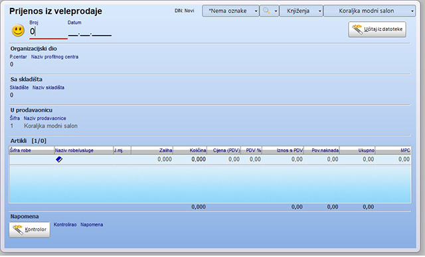Click the Skladište code field

point(12,95)
